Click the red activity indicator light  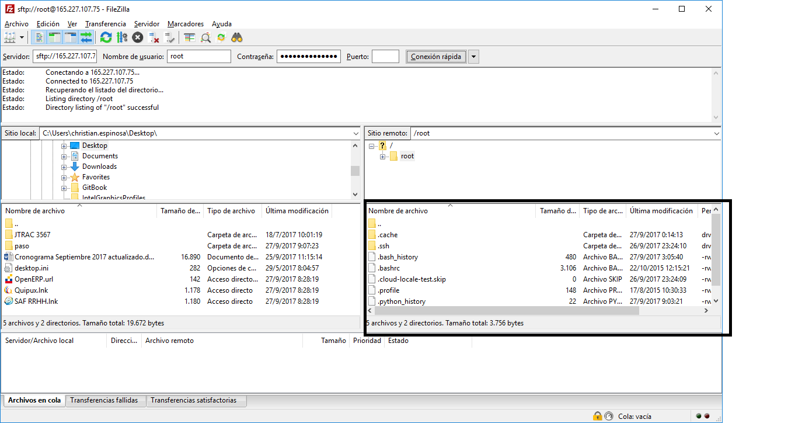click(x=707, y=417)
